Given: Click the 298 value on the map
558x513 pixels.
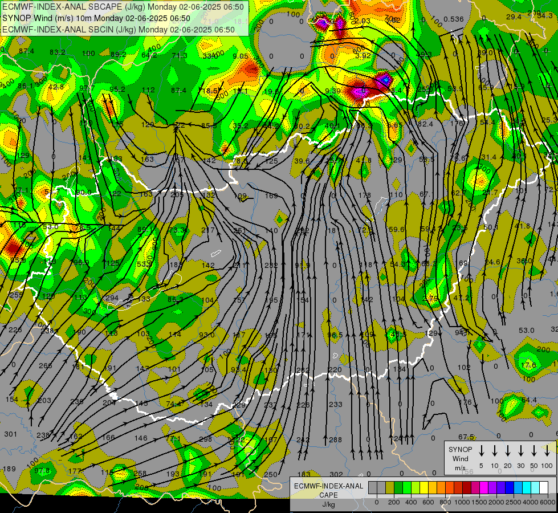Looking at the screenshot, I should click(x=205, y=439).
